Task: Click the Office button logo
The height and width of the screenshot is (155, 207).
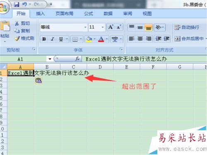Action: point(3,7)
